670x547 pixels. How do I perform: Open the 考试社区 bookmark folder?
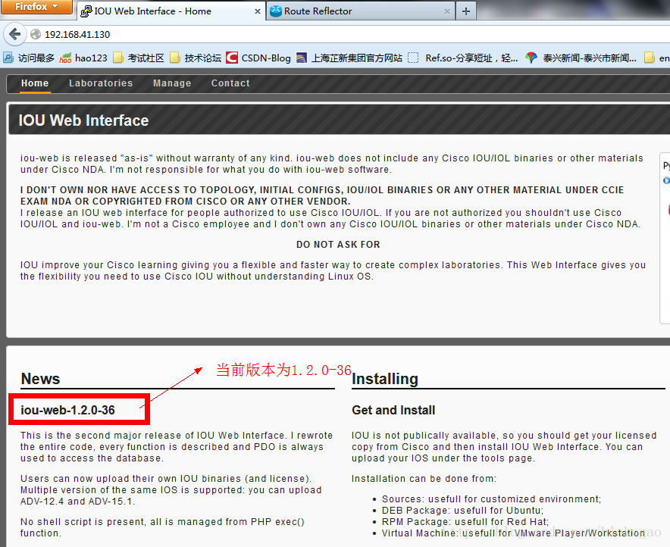(x=139, y=58)
